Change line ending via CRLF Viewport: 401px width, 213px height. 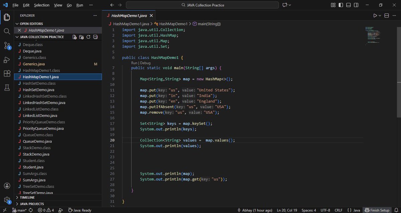[x=339, y=210]
